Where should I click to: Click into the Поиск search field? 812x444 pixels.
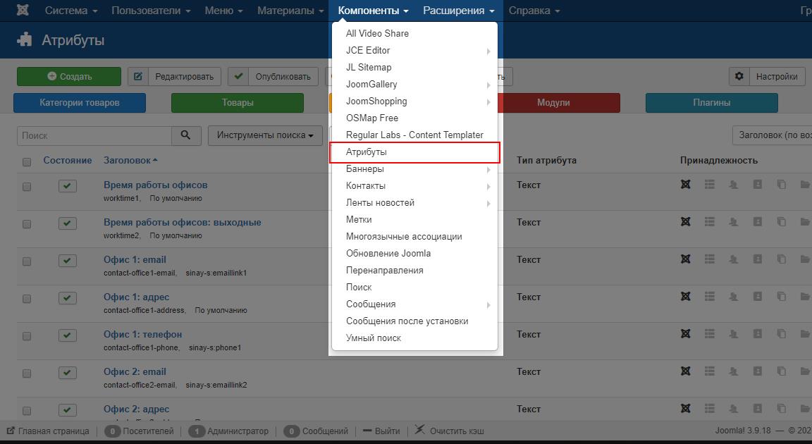click(x=94, y=135)
